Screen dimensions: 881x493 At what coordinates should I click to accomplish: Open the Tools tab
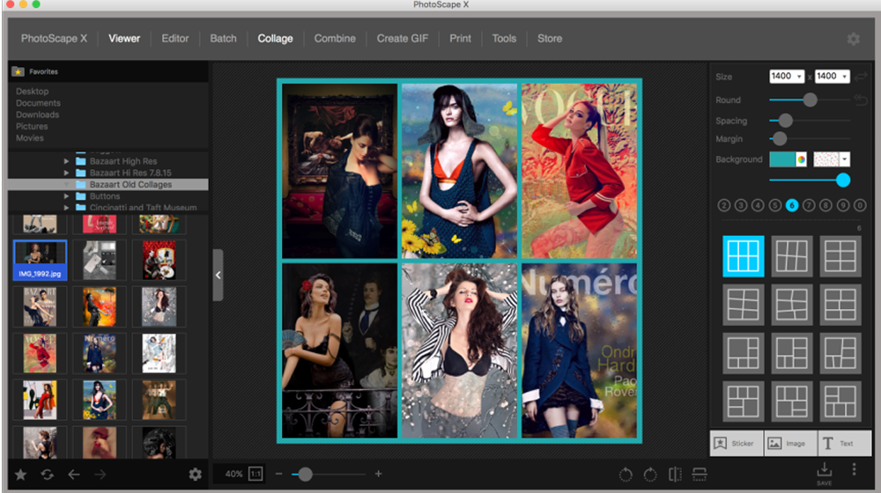[x=504, y=39]
